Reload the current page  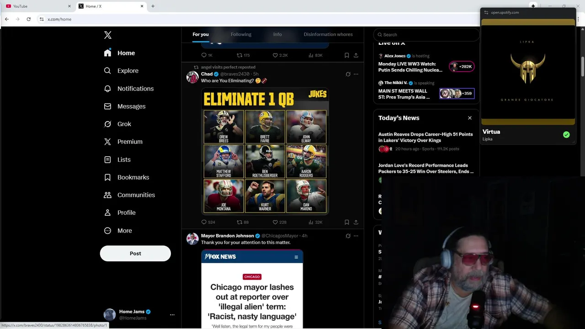coord(28,19)
